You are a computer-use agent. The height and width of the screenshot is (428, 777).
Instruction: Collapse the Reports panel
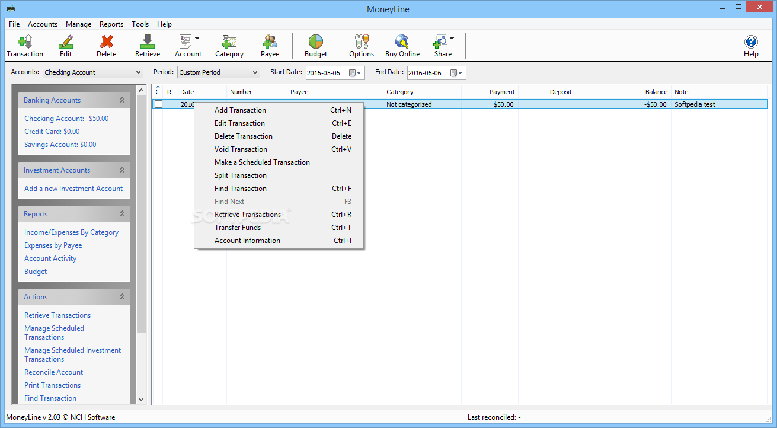tap(123, 214)
